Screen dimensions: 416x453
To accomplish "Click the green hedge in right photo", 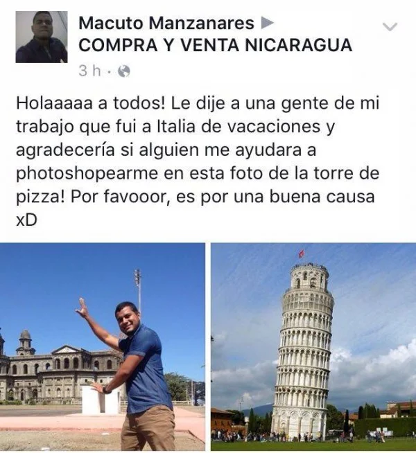I will pyautogui.click(x=385, y=426).
